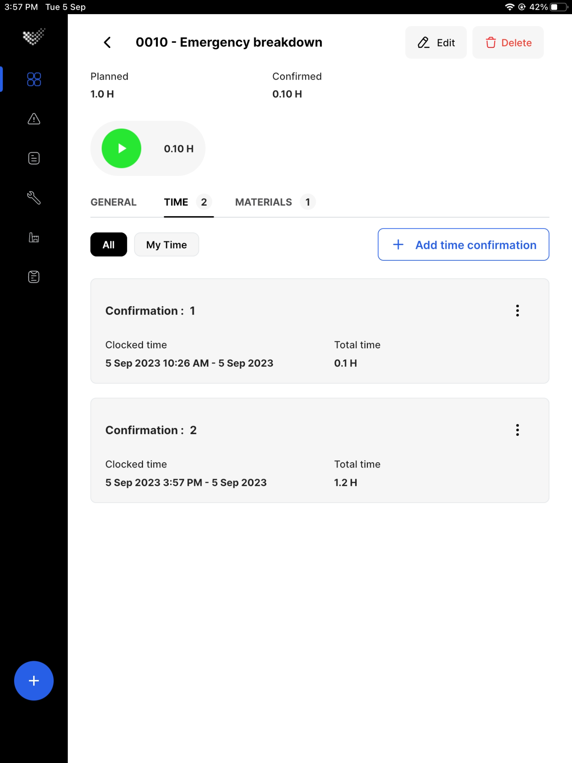Image resolution: width=572 pixels, height=763 pixels.
Task: Switch to the GENERAL tab
Action: [x=114, y=202]
